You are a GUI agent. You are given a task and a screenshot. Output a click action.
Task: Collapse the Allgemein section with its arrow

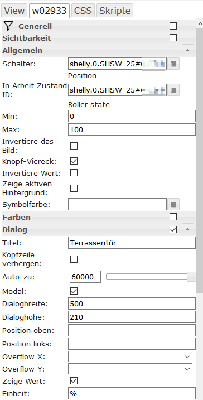pos(188,50)
